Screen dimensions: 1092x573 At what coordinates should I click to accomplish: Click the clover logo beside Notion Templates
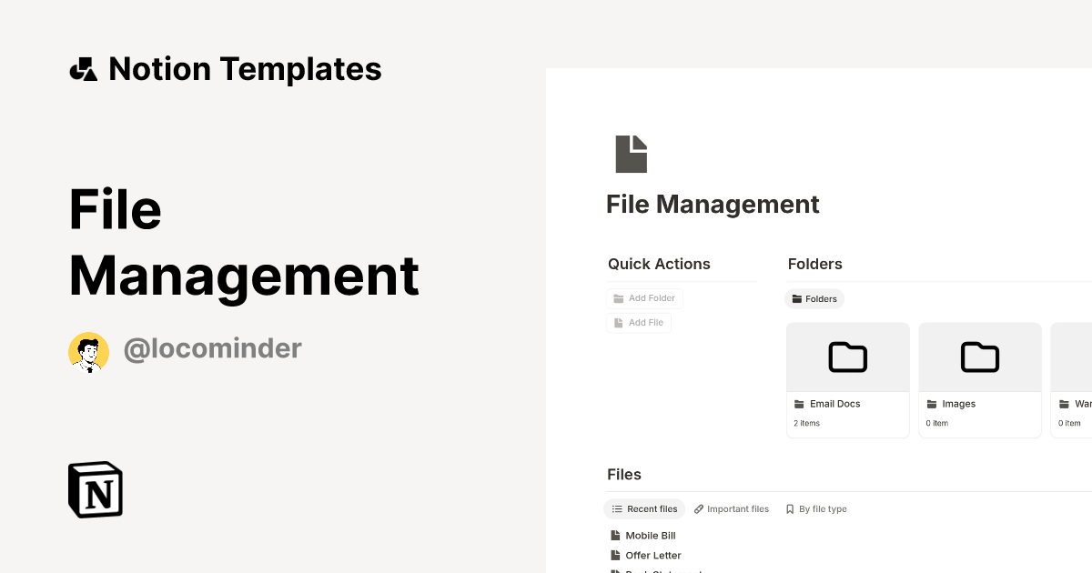tap(83, 68)
